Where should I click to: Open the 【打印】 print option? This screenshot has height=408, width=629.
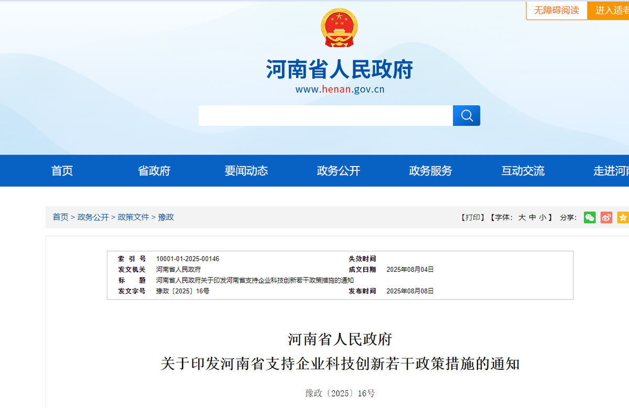click(472, 217)
